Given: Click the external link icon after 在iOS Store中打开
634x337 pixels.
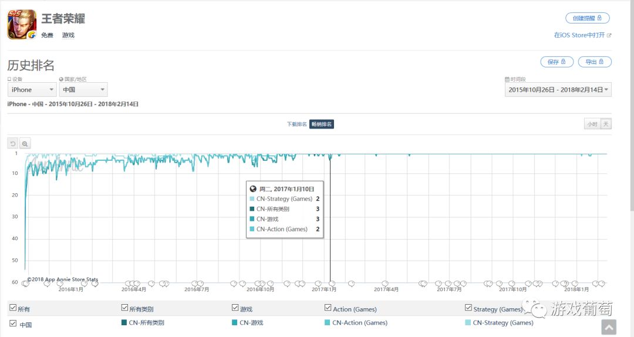Looking at the screenshot, I should coord(609,35).
